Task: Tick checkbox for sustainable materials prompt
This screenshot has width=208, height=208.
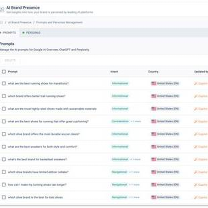Action: pyautogui.click(x=4, y=108)
